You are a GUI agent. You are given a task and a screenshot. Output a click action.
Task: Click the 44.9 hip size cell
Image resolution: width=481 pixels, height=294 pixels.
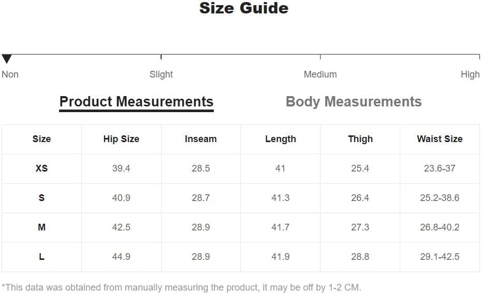[121, 257]
